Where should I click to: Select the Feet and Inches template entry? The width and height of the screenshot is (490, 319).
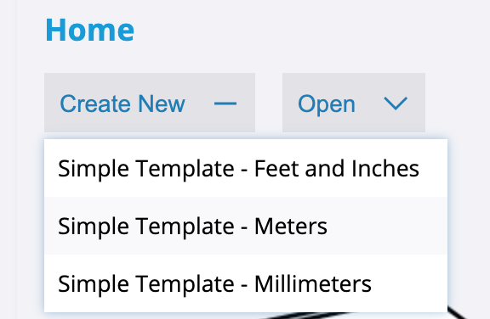click(246, 168)
